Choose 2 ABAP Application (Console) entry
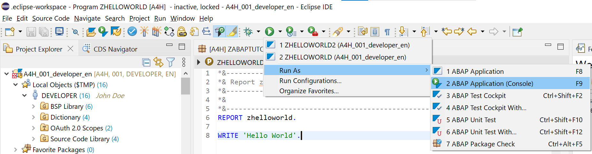This screenshot has height=154, width=592. [511, 83]
